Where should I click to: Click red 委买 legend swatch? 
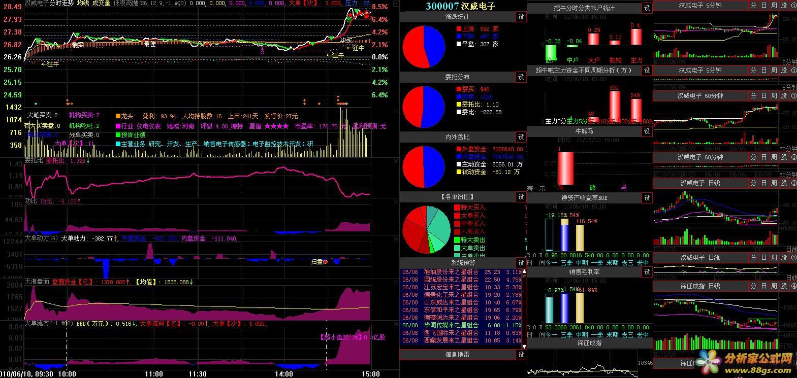pyautogui.click(x=459, y=89)
